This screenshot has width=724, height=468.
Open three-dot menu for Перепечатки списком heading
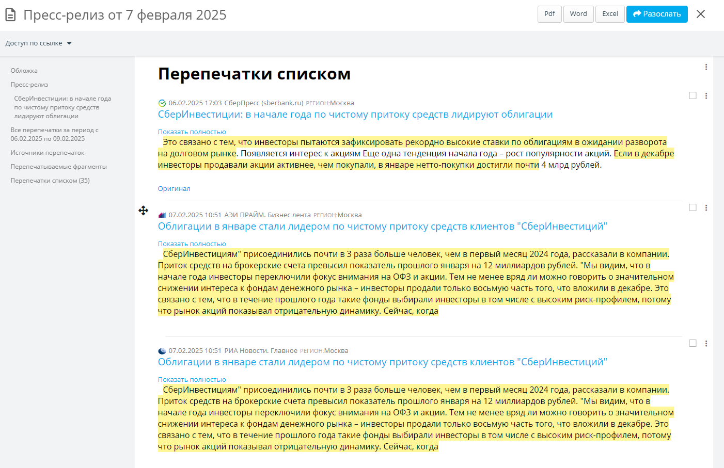[706, 67]
